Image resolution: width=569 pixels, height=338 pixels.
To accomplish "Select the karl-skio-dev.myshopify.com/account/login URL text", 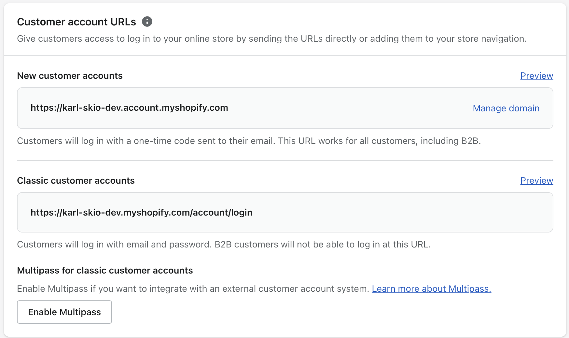I will (142, 213).
